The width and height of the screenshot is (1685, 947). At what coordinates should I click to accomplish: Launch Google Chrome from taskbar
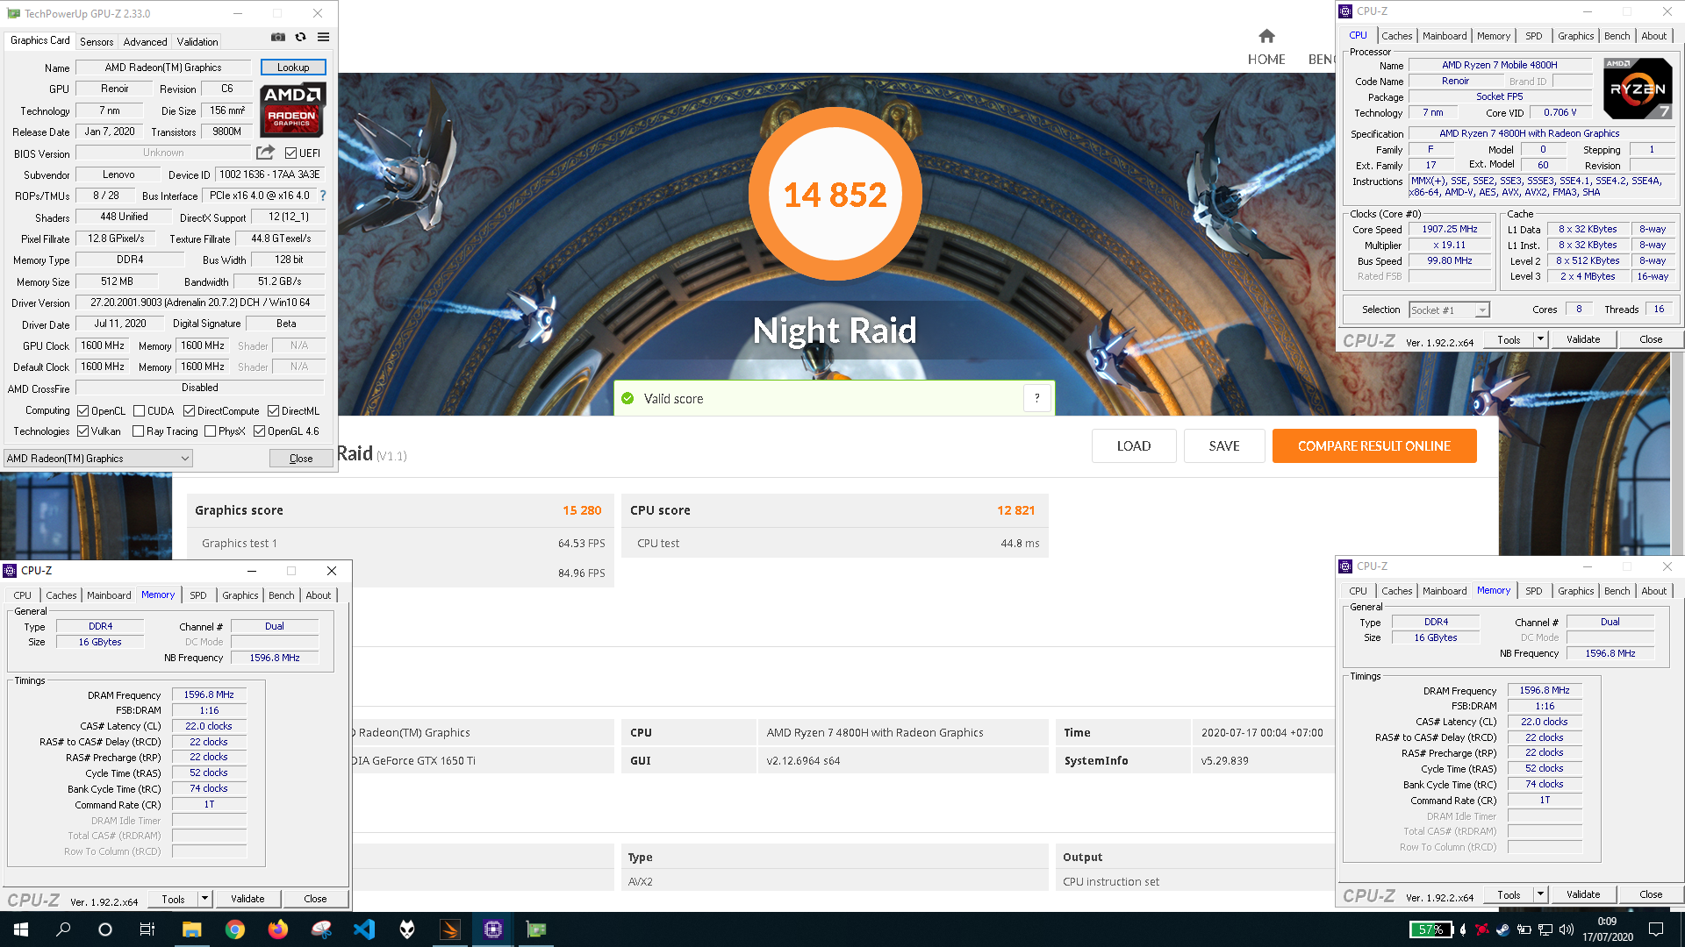(x=234, y=929)
